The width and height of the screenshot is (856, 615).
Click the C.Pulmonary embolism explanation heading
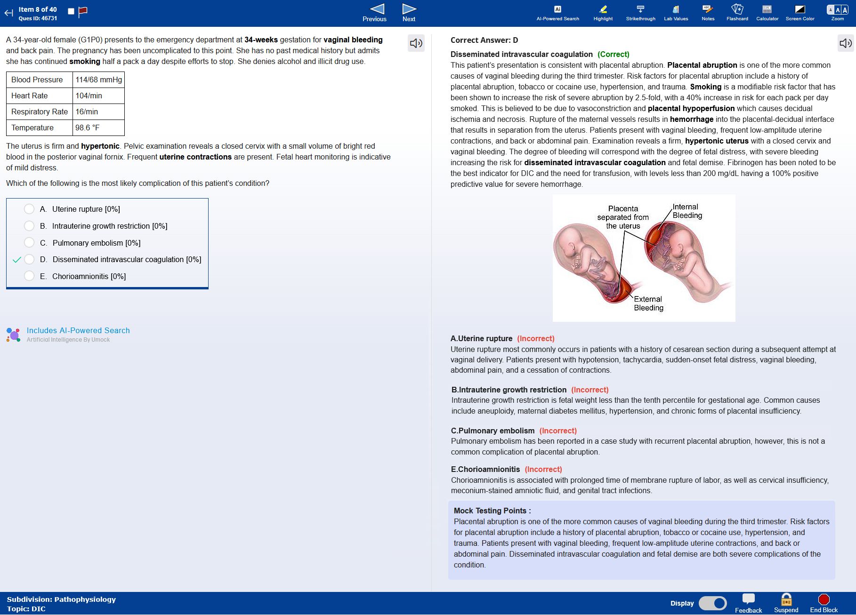point(493,431)
